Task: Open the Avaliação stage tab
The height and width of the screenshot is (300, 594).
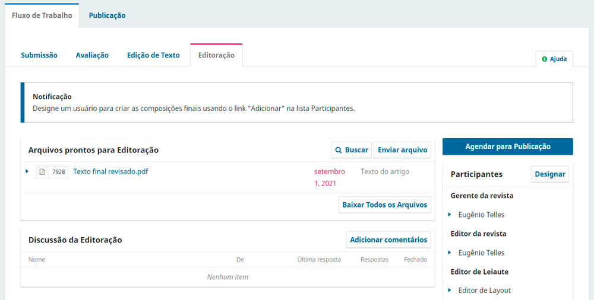Action: point(92,55)
